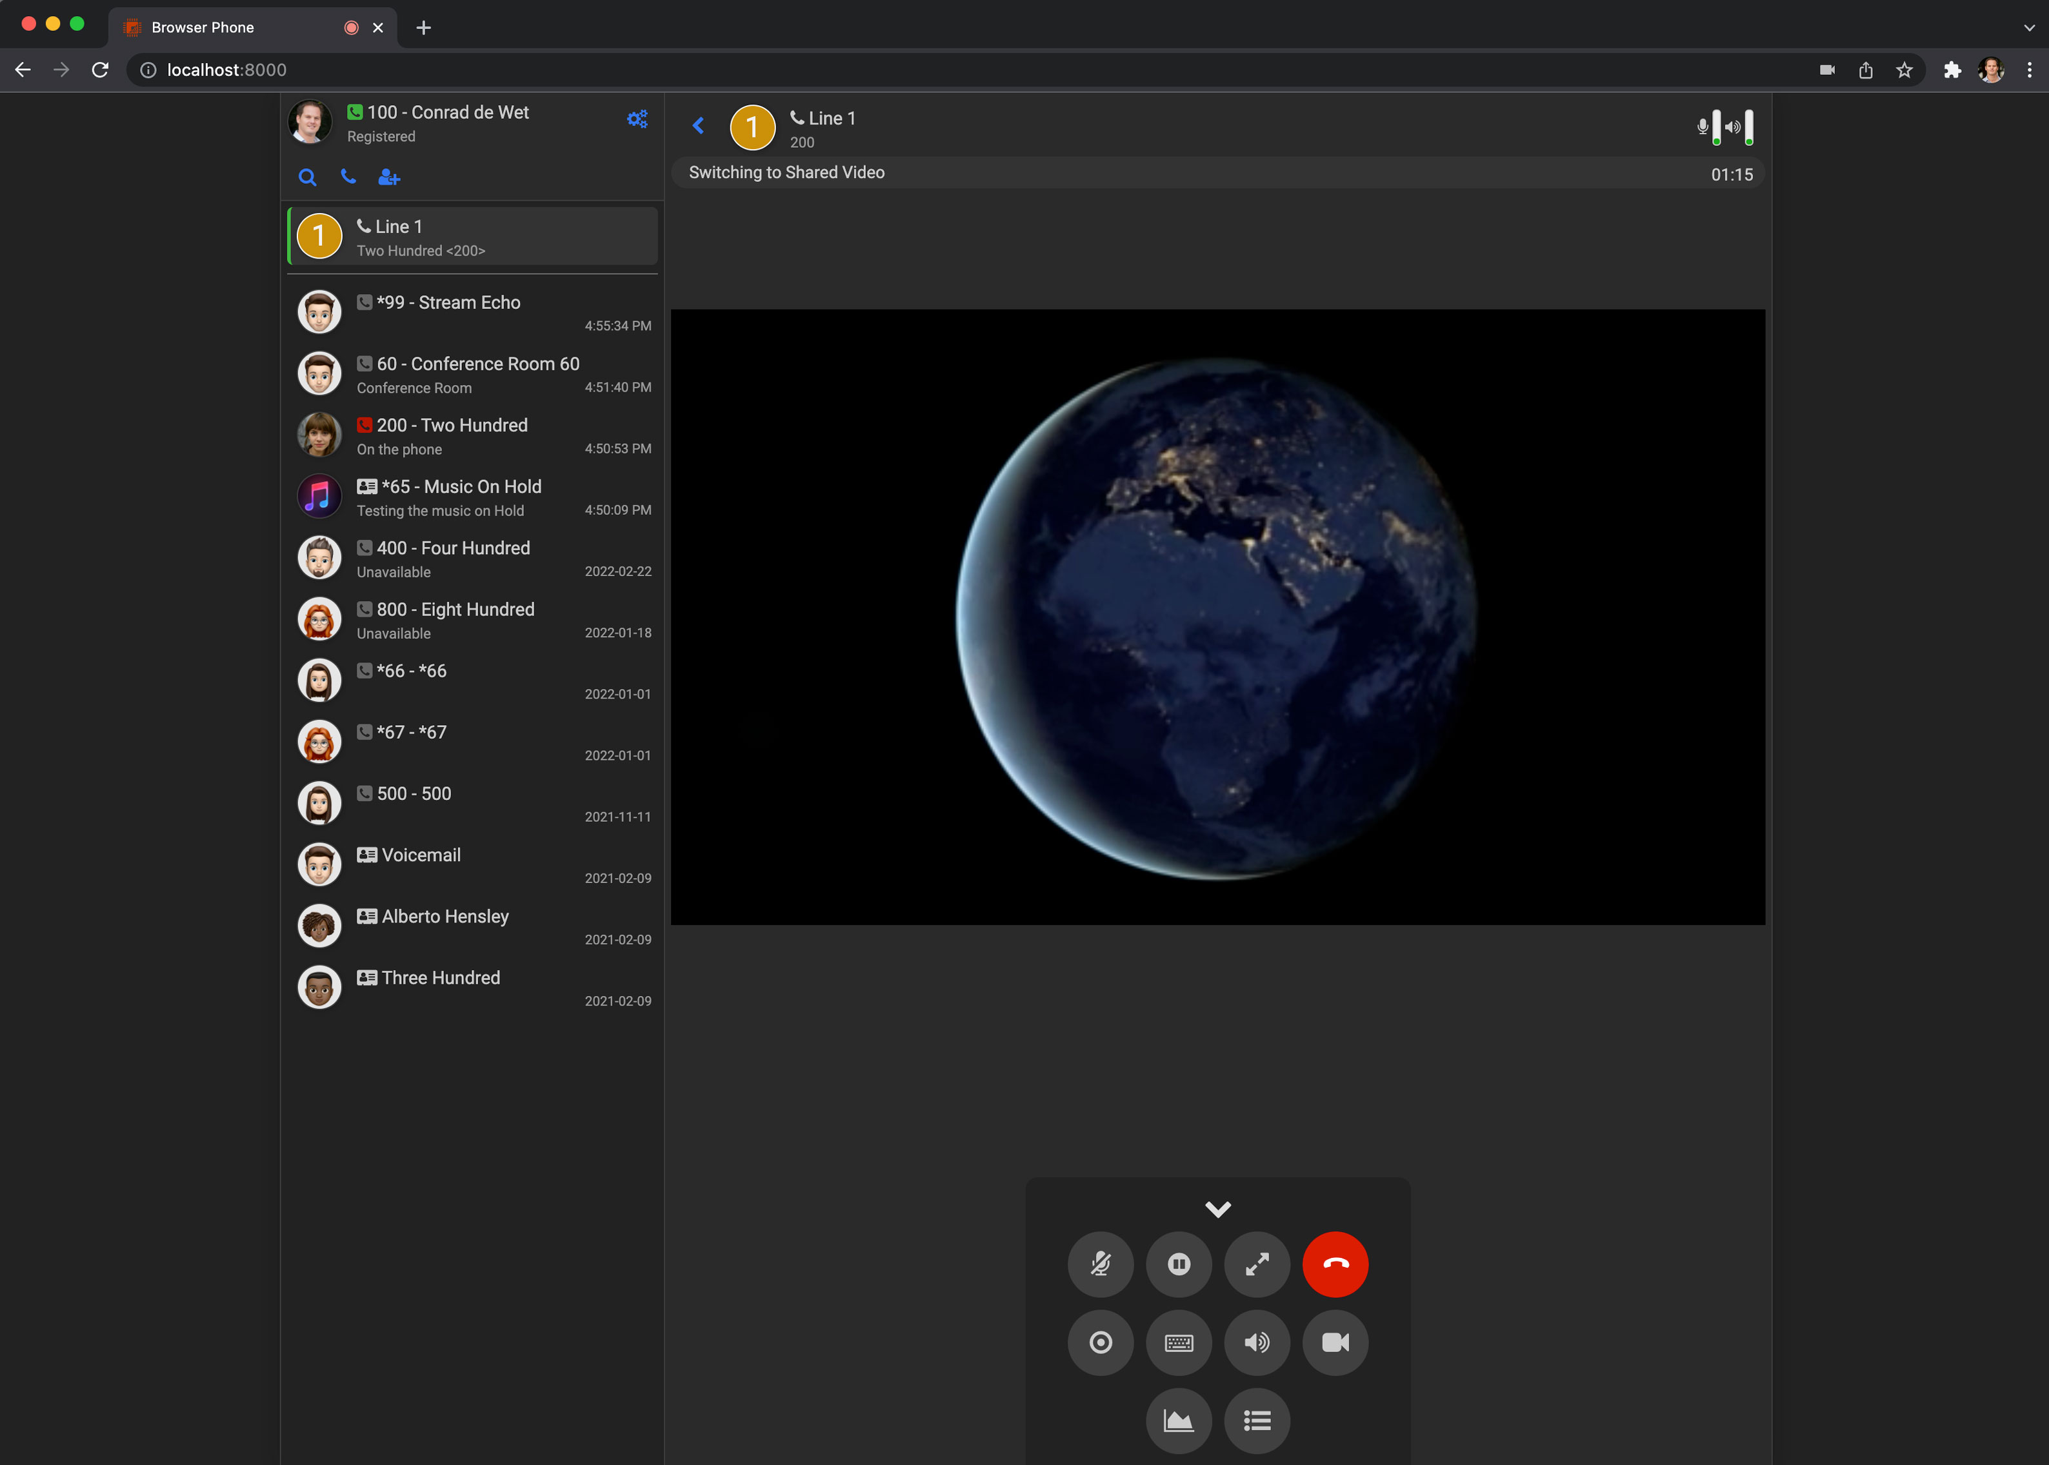The image size is (2049, 1465).
Task: Open audio output settings speaker button
Action: (1257, 1342)
